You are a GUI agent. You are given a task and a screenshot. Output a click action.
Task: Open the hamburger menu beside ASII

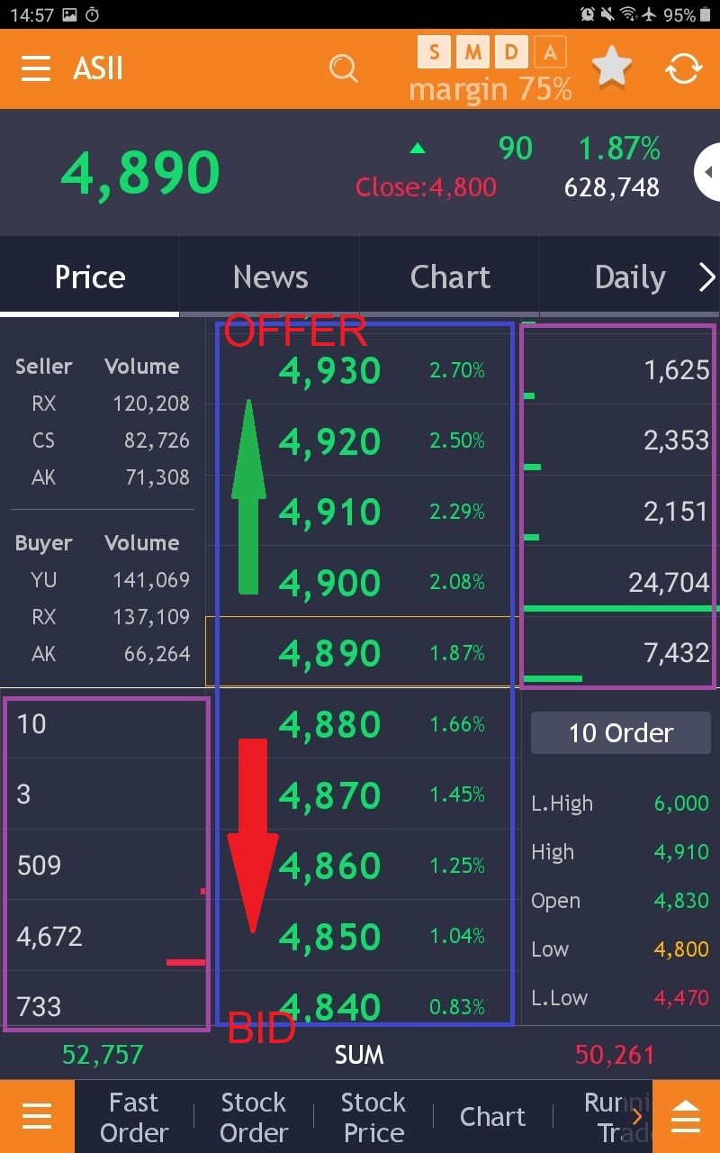(x=35, y=69)
